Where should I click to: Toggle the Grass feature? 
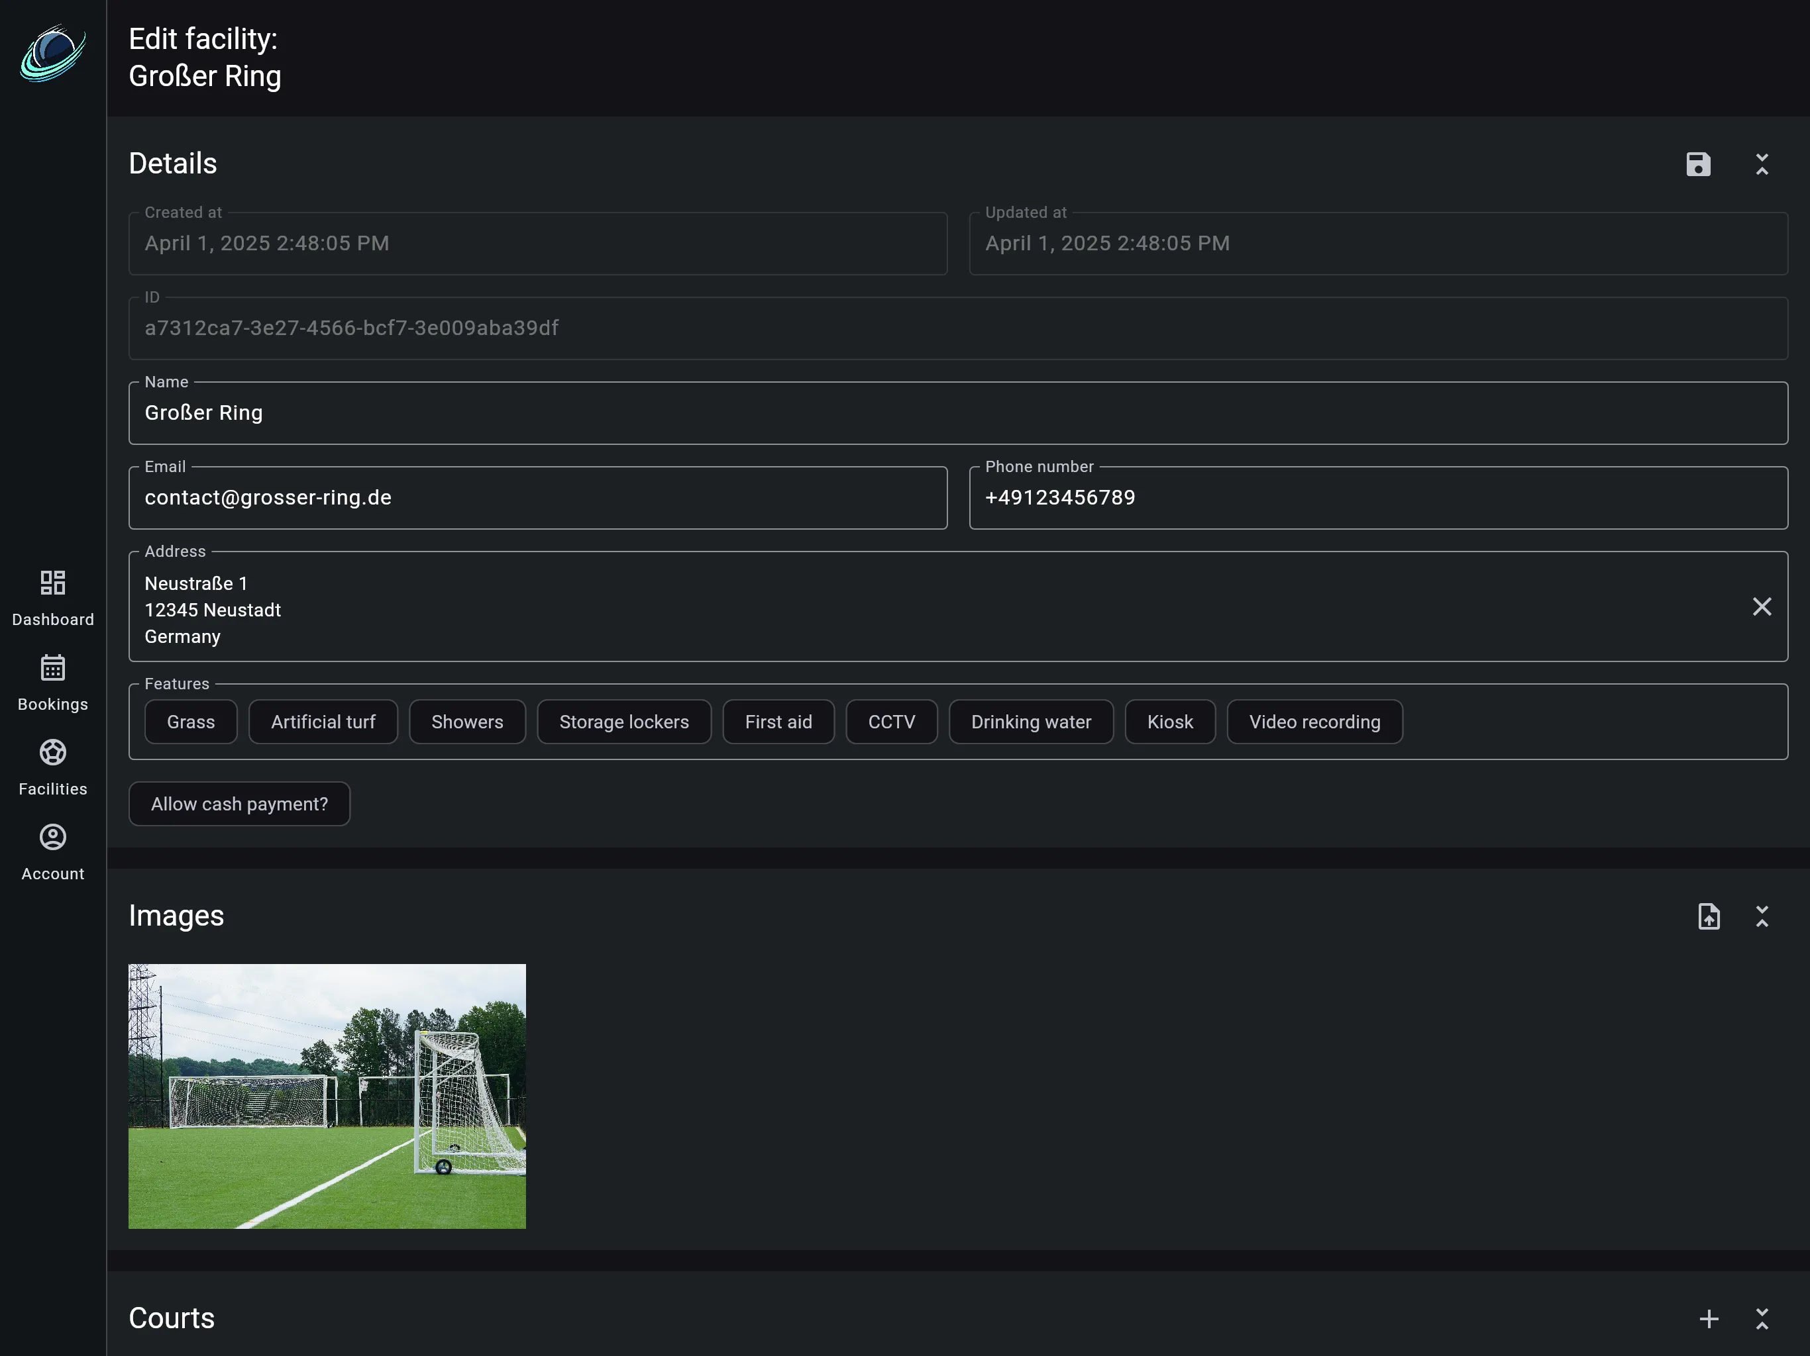[190, 721]
